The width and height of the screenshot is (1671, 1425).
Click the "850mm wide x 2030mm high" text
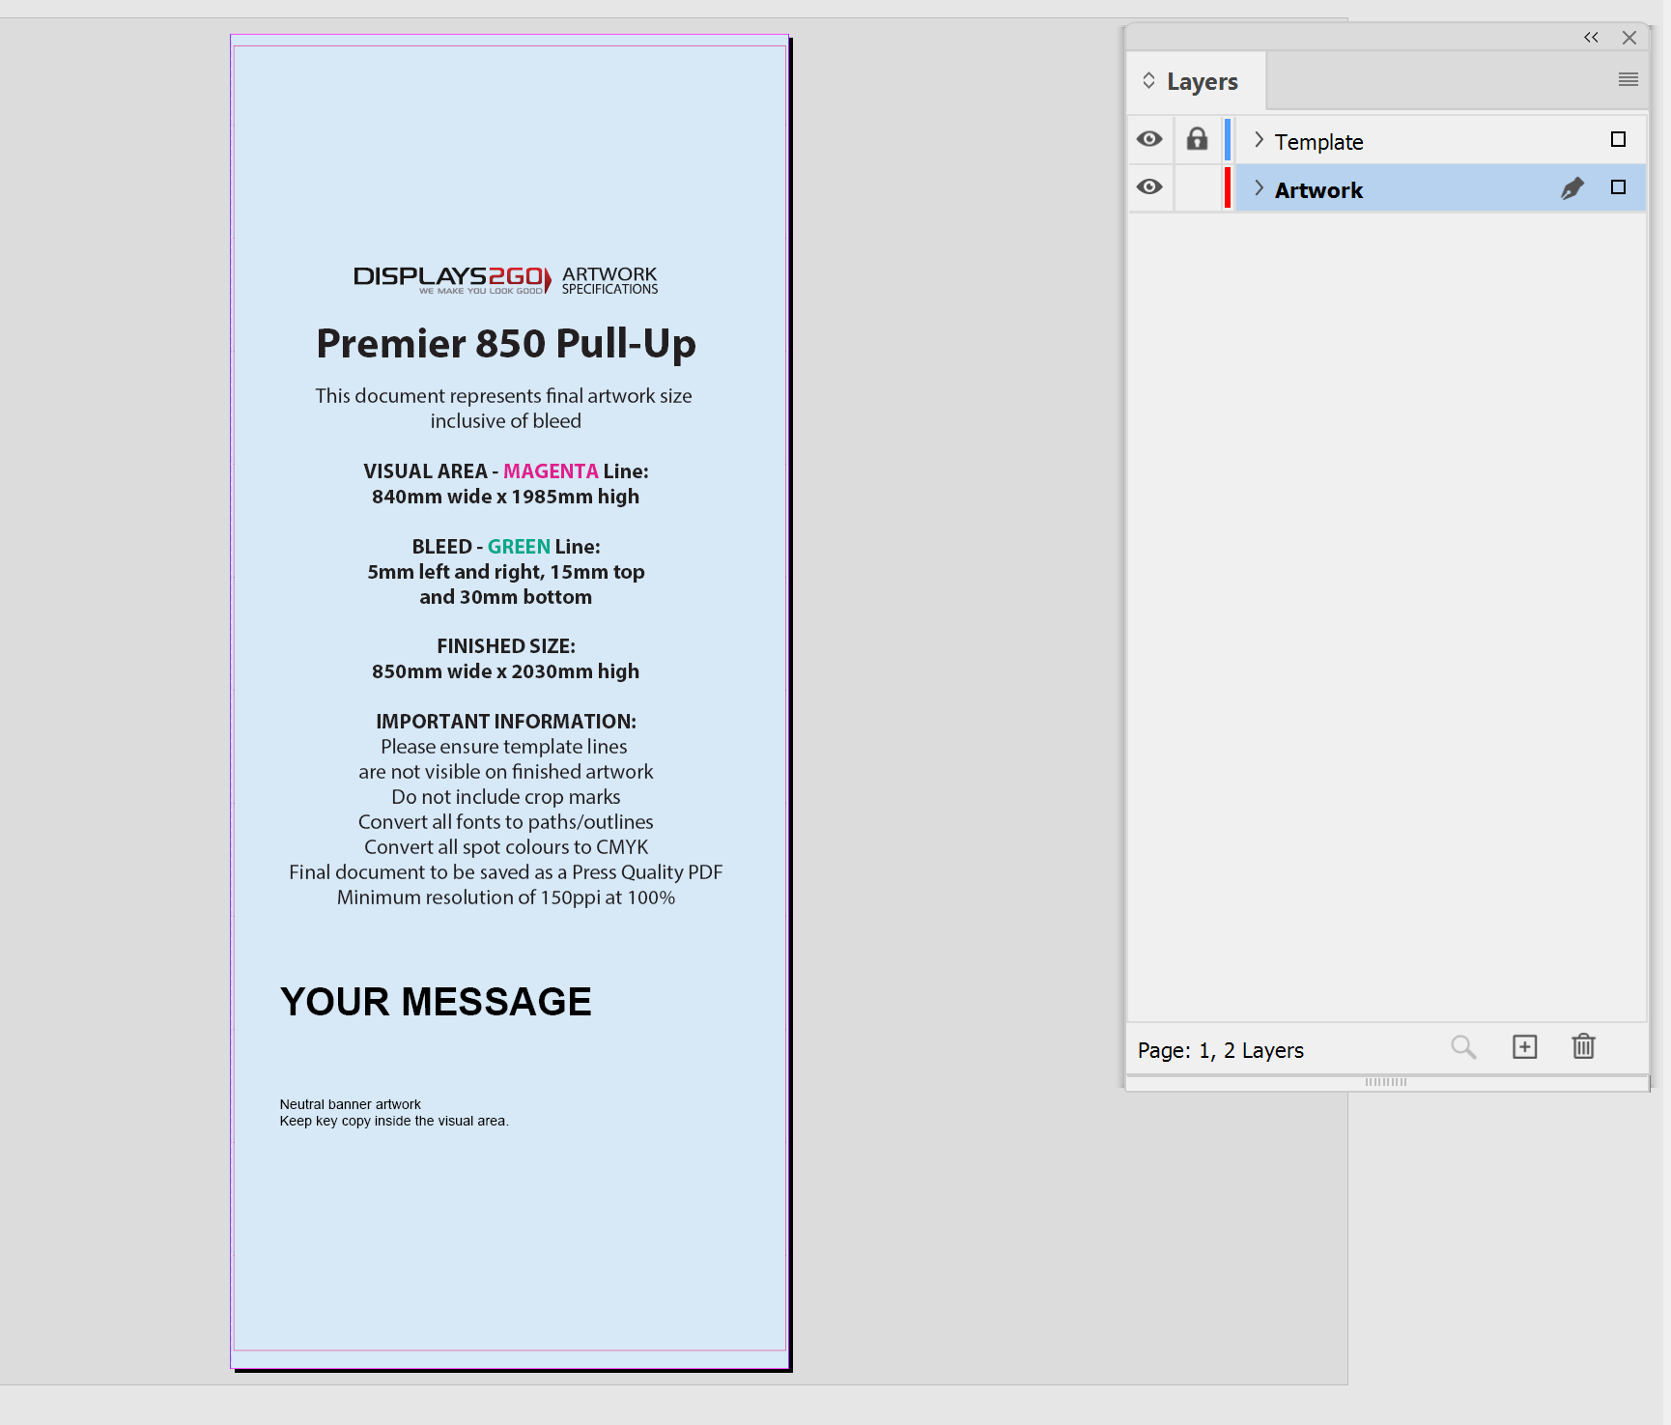click(x=506, y=671)
